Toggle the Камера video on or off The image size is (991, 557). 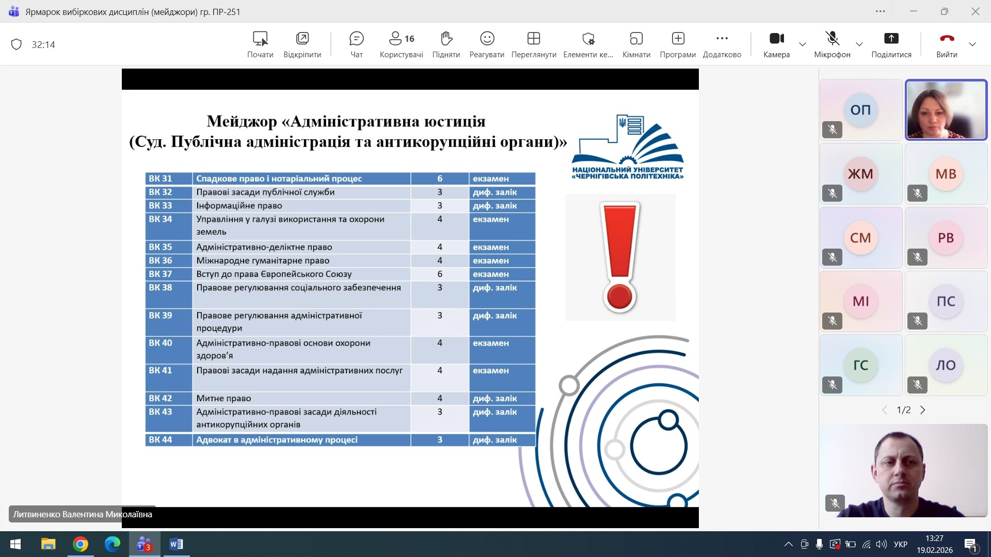tap(776, 44)
